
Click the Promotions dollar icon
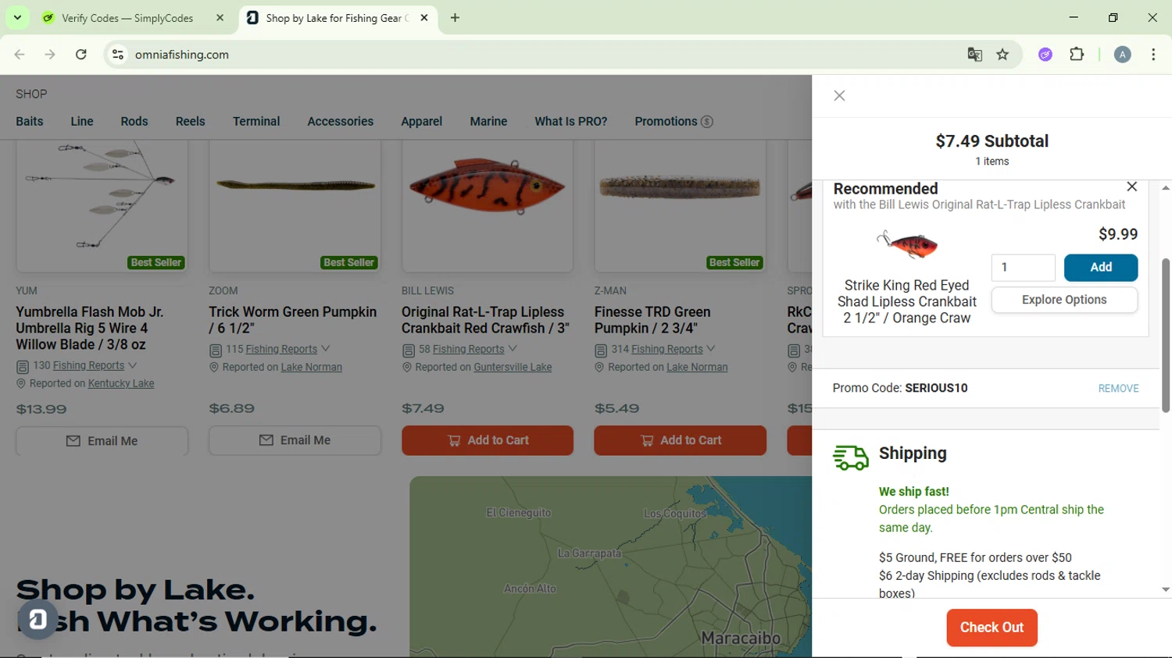point(707,122)
